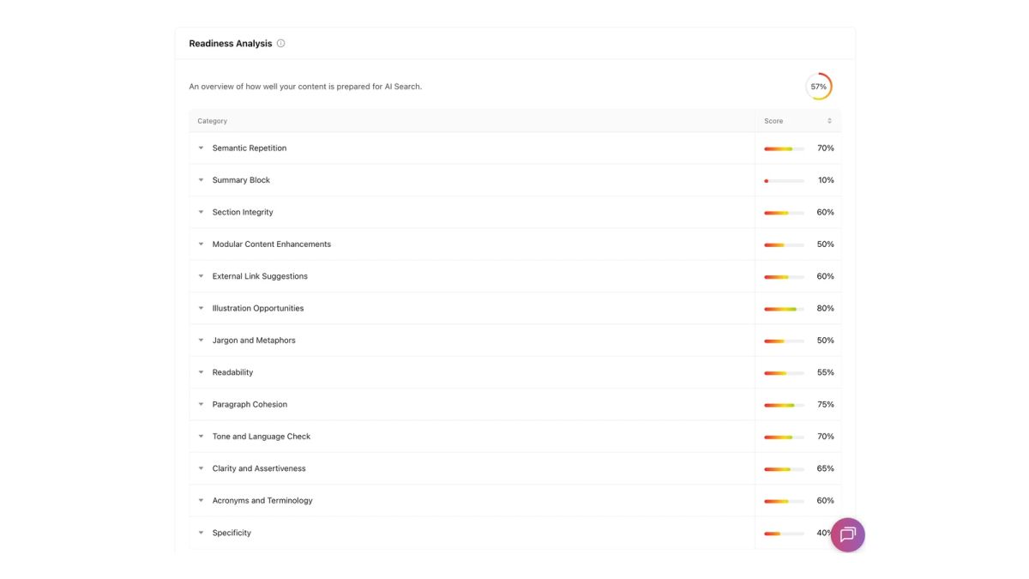Open the chat bubble widget icon
The width and height of the screenshot is (1029, 579).
tap(847, 535)
